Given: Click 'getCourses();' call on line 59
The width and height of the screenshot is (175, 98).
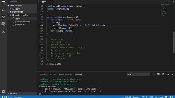Looking at the screenshot, I should pos(54,64).
